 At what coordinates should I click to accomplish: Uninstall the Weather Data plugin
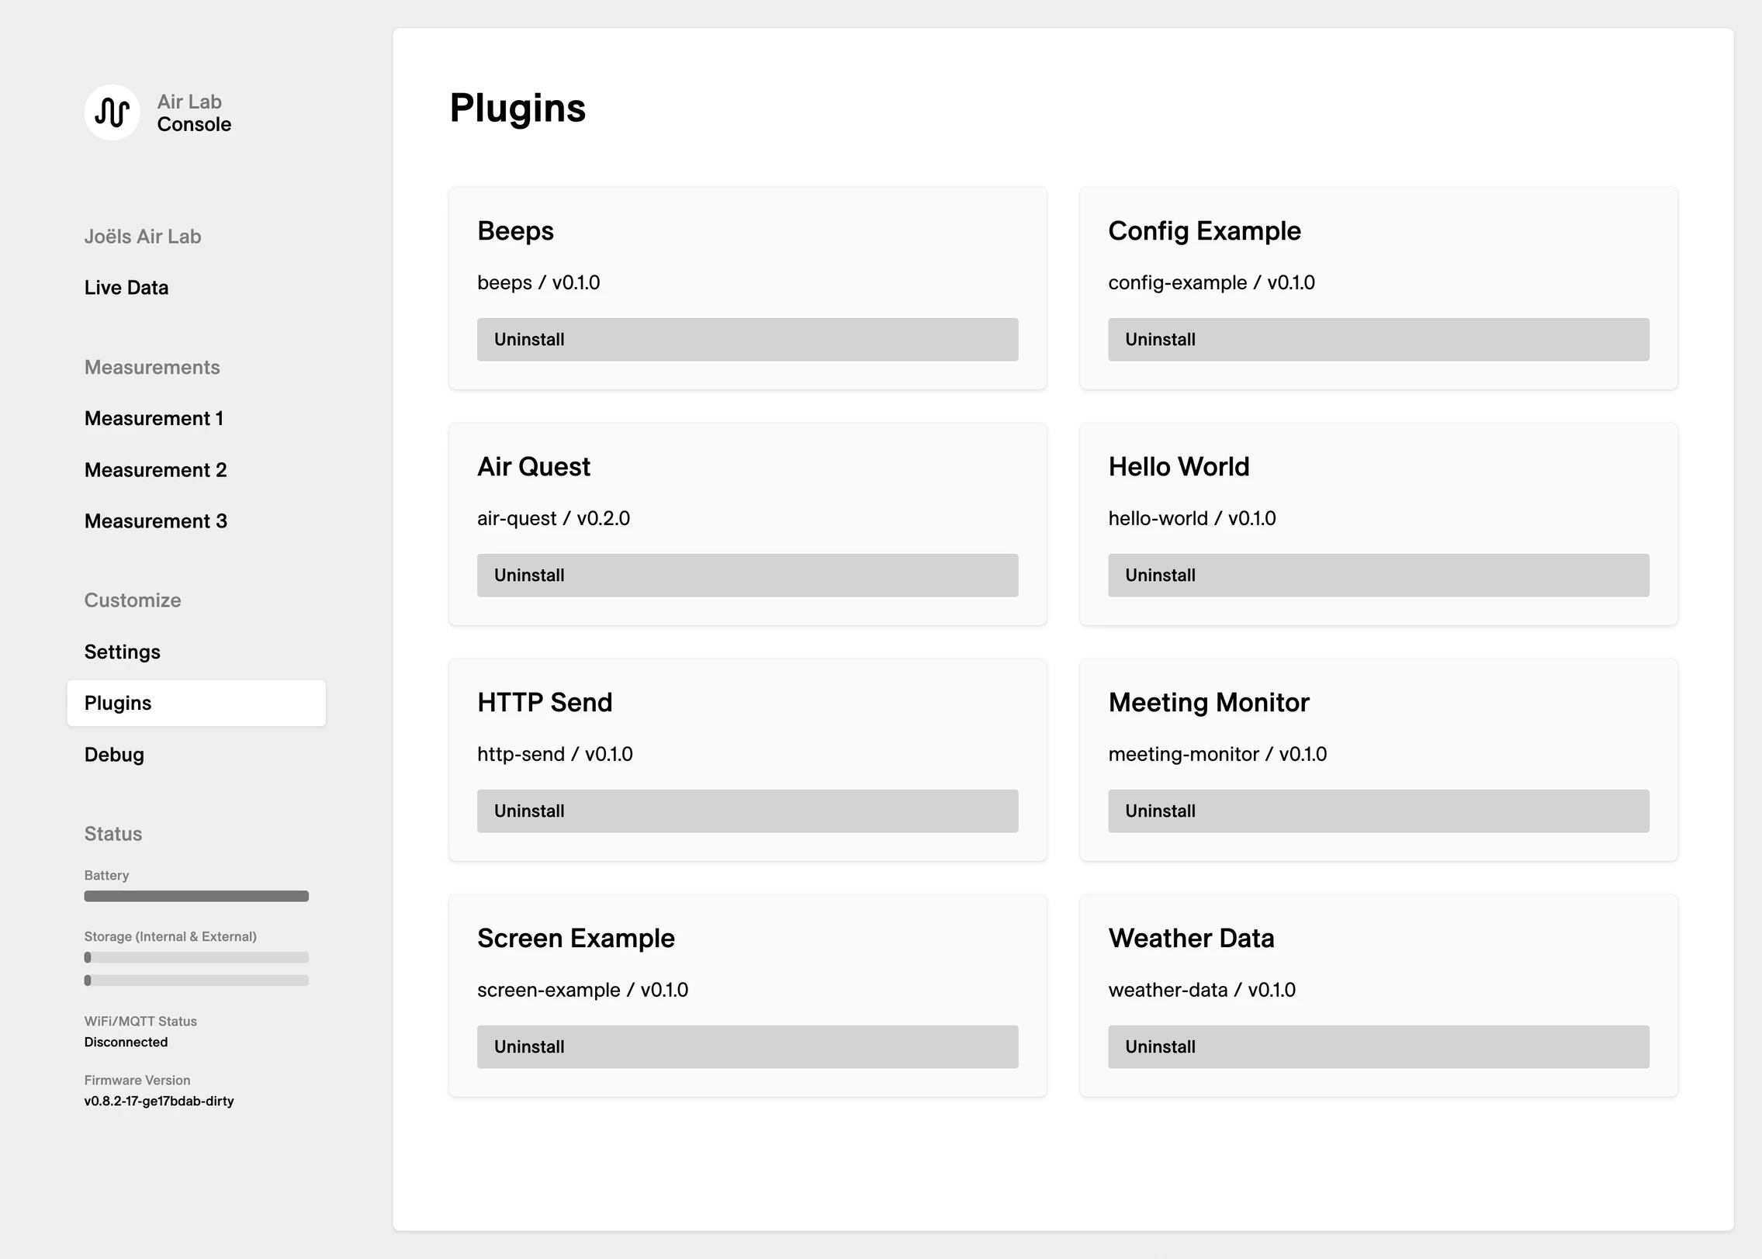click(1378, 1046)
